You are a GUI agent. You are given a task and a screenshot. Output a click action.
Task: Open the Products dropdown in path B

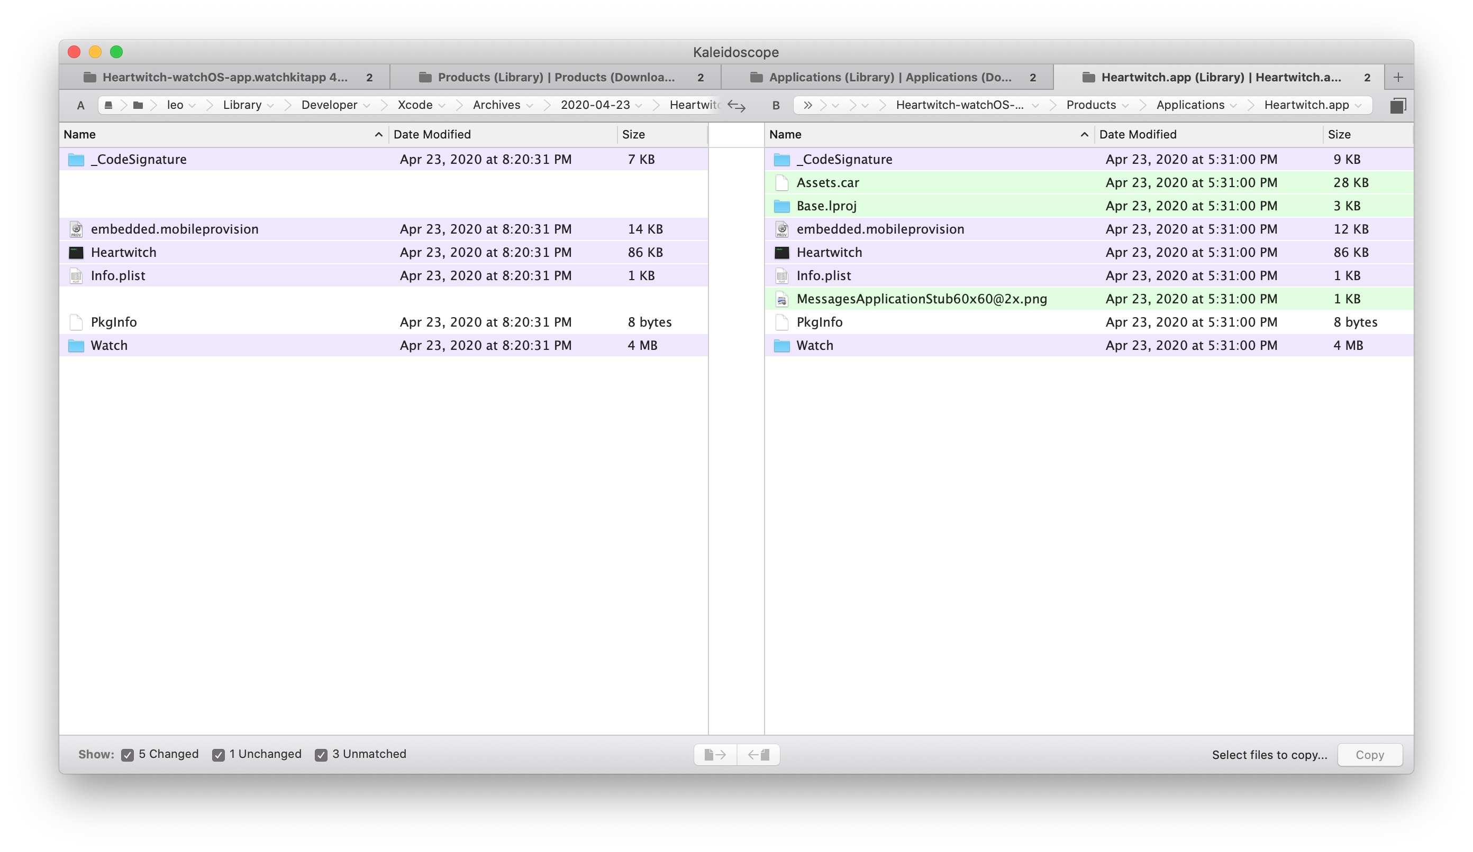(1125, 106)
